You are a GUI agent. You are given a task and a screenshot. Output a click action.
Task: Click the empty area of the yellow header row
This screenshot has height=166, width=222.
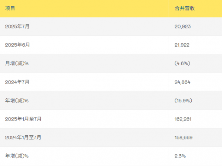(92, 9)
